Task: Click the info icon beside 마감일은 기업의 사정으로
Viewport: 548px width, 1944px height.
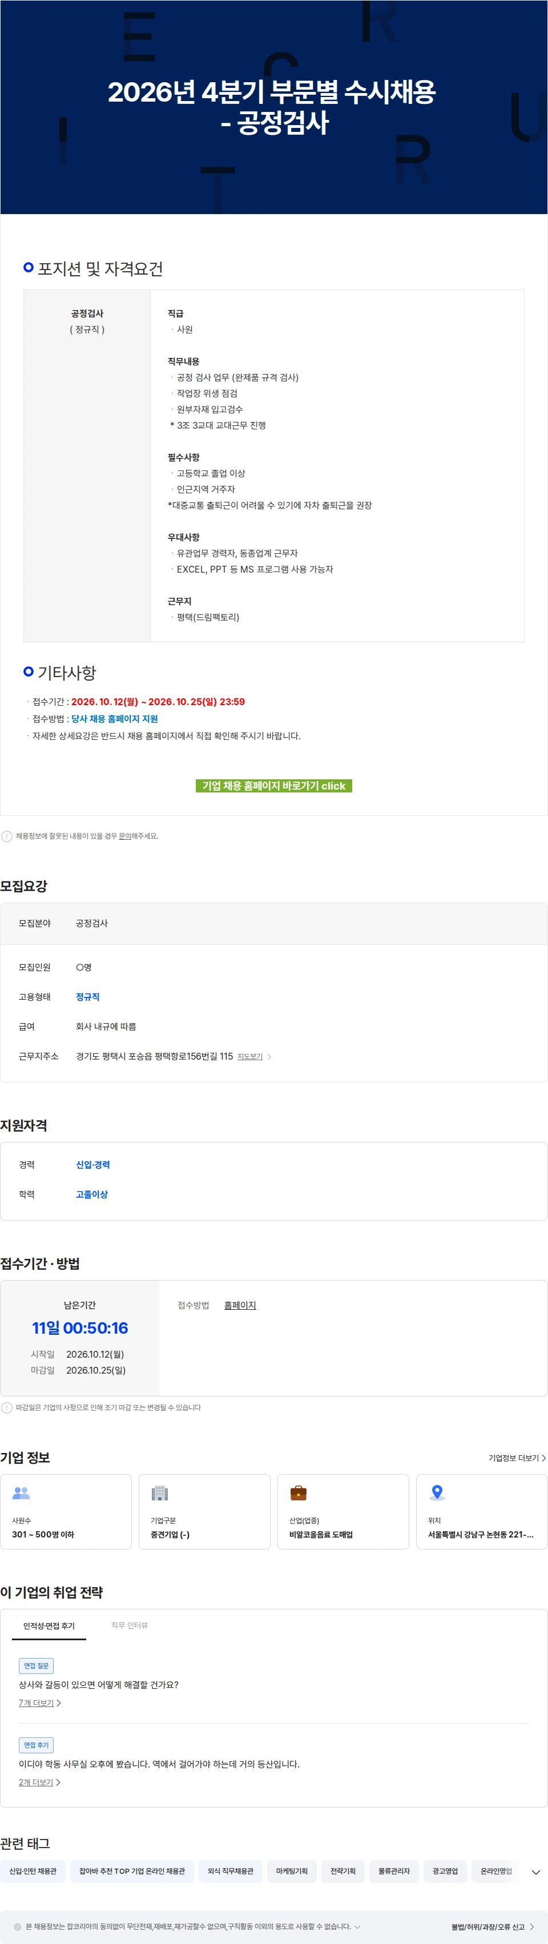Action: pyautogui.click(x=7, y=1407)
